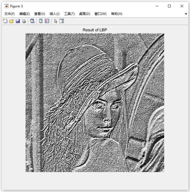This screenshot has height=192, width=190.
Task: Open the 文件(F) menu
Action: (x=10, y=14)
